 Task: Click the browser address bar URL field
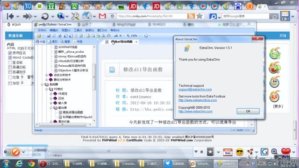pyautogui.click(x=151, y=16)
